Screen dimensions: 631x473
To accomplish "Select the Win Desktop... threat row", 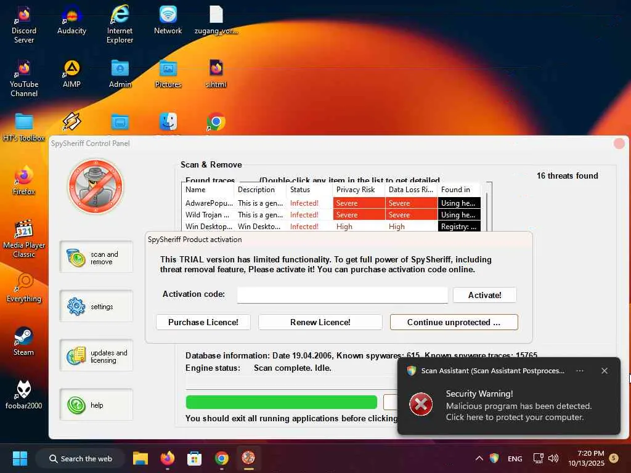I will tap(331, 227).
